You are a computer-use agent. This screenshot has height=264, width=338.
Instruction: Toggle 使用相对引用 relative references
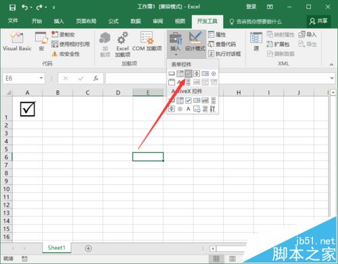[70, 44]
